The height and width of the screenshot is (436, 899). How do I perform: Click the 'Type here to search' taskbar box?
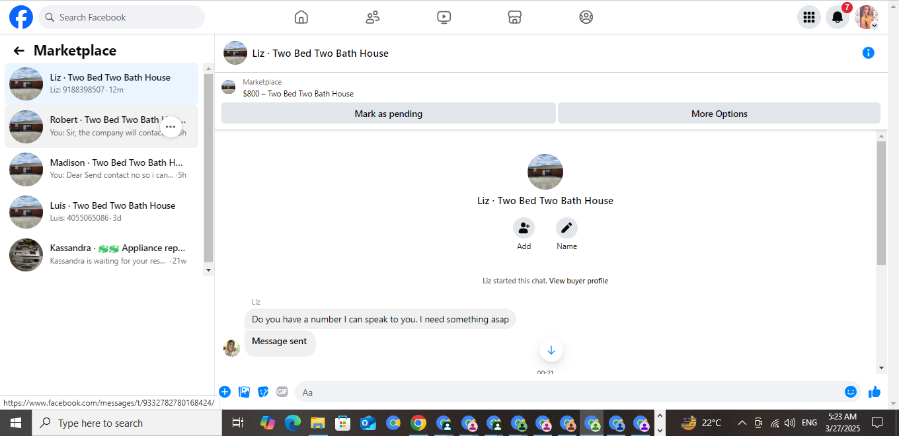127,423
